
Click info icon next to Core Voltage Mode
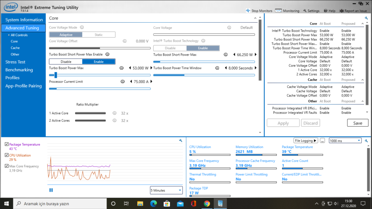pos(82,28)
